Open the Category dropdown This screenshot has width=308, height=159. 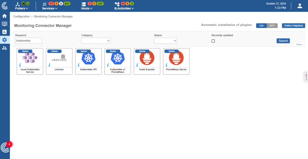coord(96,41)
